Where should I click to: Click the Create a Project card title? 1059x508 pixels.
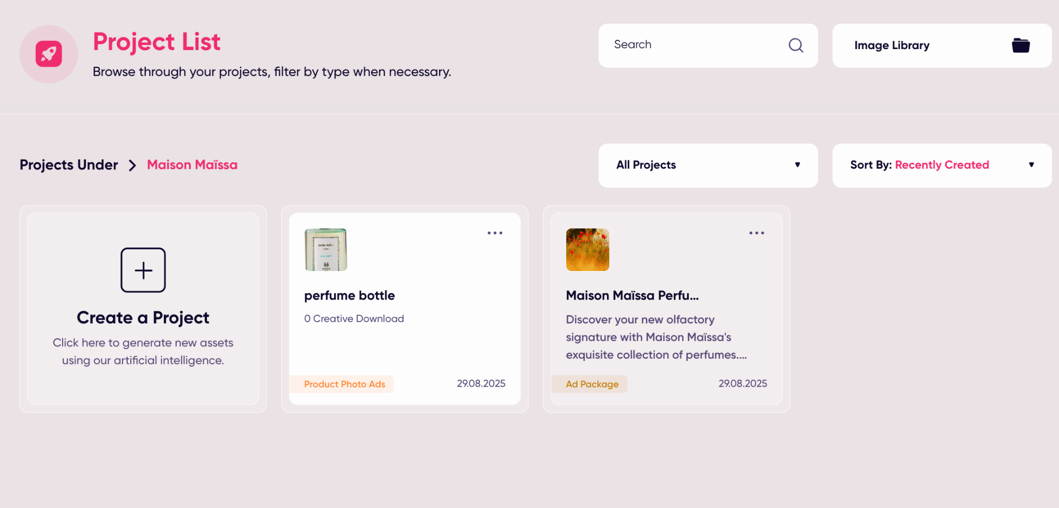click(x=143, y=317)
